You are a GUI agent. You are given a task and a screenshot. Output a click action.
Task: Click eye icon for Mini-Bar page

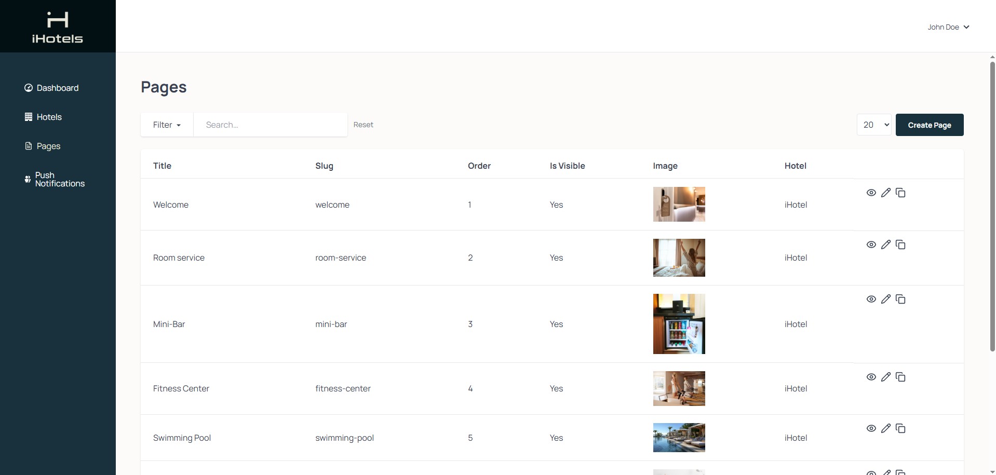point(871,299)
